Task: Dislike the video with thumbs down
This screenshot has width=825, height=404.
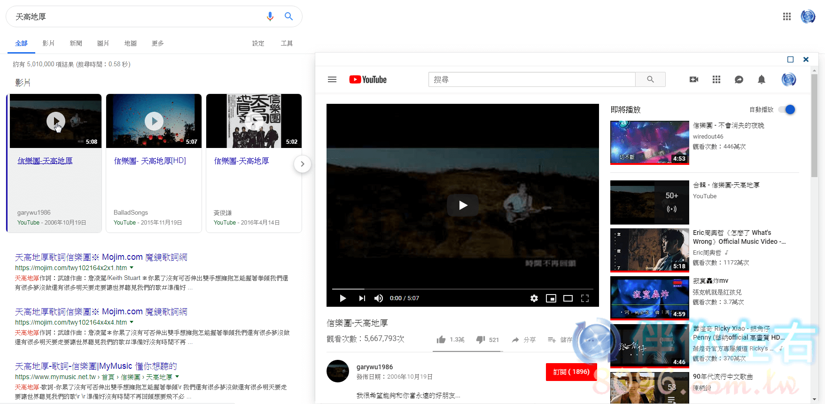Action: coord(488,340)
